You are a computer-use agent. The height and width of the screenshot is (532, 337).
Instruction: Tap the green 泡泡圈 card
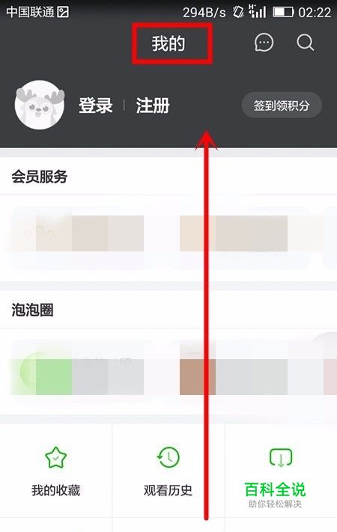[x=82, y=371]
